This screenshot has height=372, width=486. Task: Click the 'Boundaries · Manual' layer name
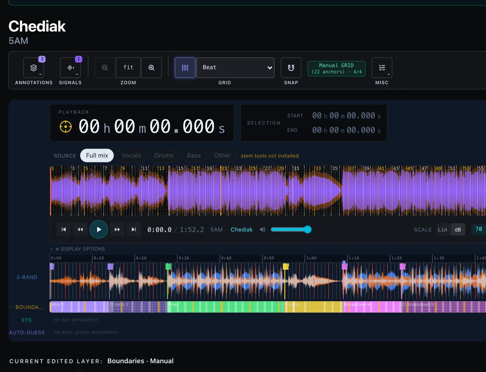[x=140, y=361]
